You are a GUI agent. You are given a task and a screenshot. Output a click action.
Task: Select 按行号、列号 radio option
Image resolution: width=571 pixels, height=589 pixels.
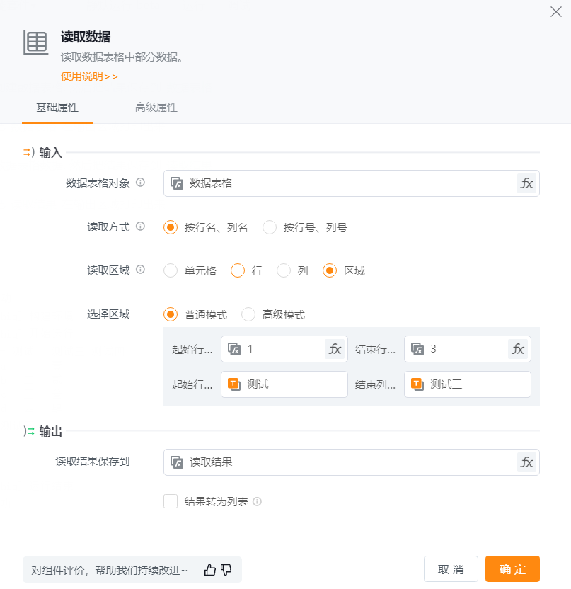pos(270,227)
